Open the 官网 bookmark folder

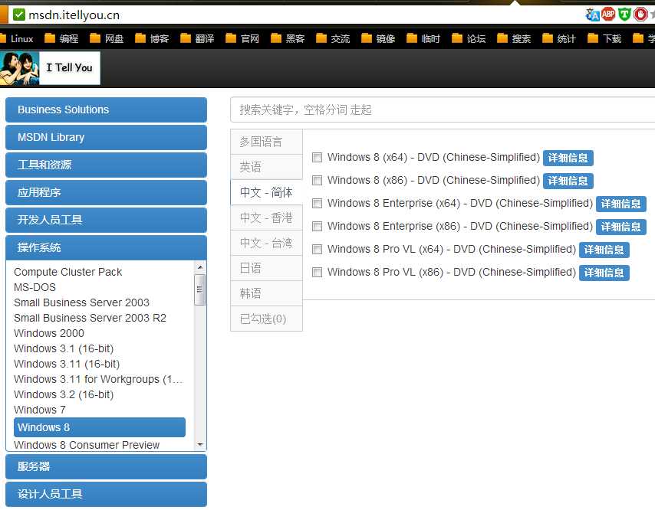tap(242, 39)
